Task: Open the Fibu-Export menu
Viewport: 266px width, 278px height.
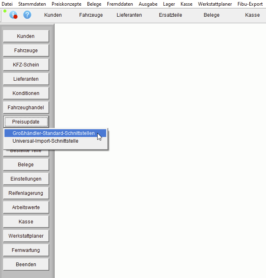Action: 250,4
